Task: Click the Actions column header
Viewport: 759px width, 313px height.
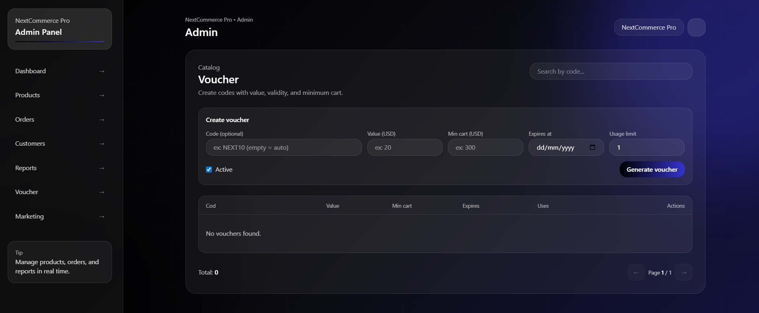Action: tap(676, 206)
